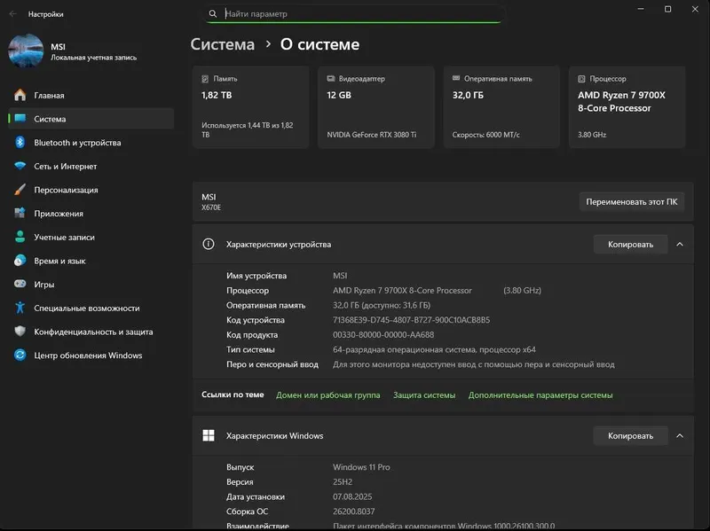Click the Процессор card chip icon

click(x=581, y=79)
